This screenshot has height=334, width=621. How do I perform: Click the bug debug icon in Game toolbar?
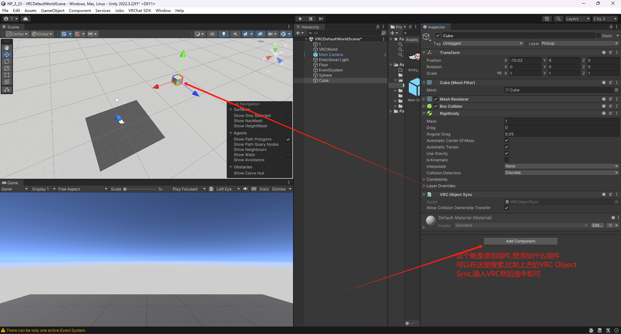point(211,189)
